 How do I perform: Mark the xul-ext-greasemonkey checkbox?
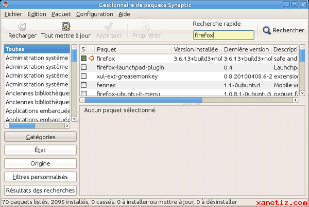[x=83, y=76]
